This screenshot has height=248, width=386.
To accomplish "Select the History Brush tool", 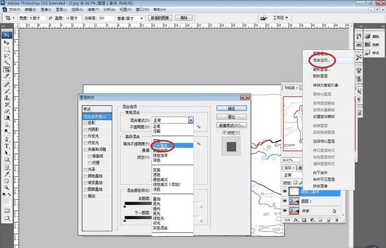I will pos(7,104).
